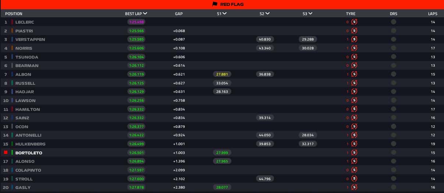Click the soft tyre icon in Lawson's row

point(354,100)
